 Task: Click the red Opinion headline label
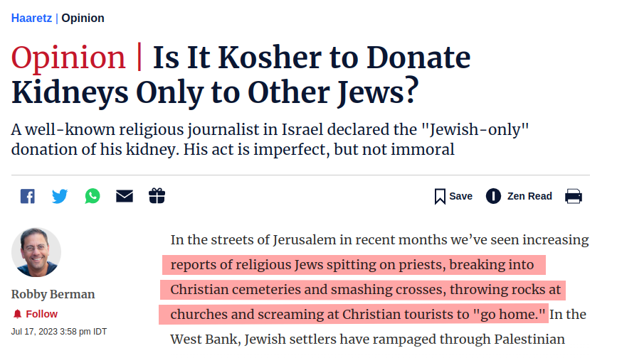click(68, 58)
